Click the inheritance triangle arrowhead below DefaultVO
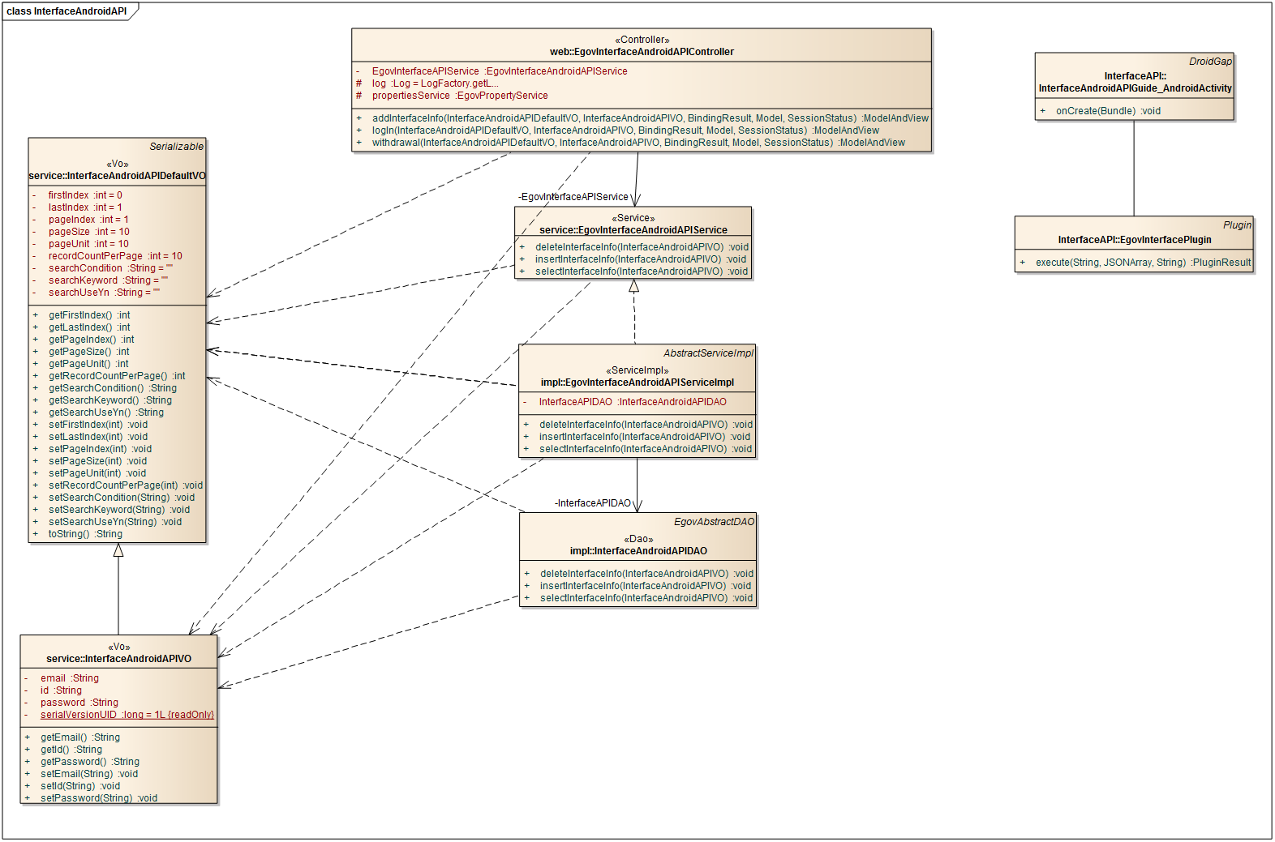Screen dimensions: 1275x842 118,550
